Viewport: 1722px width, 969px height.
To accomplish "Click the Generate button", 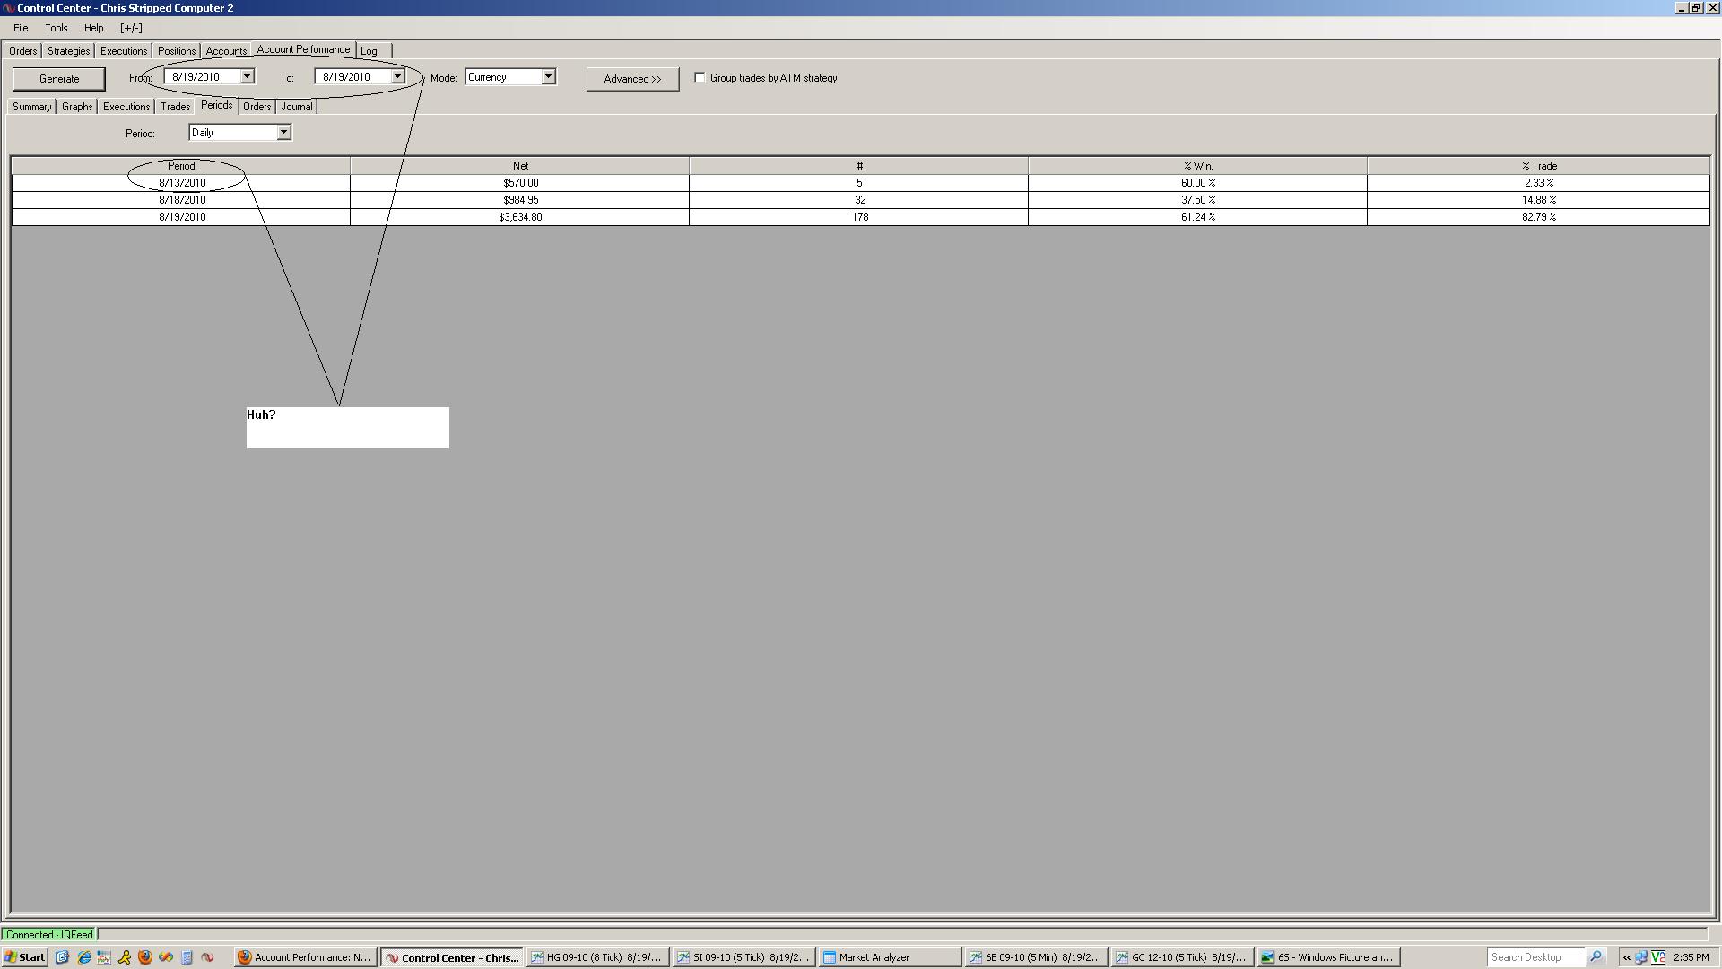I will coord(59,79).
